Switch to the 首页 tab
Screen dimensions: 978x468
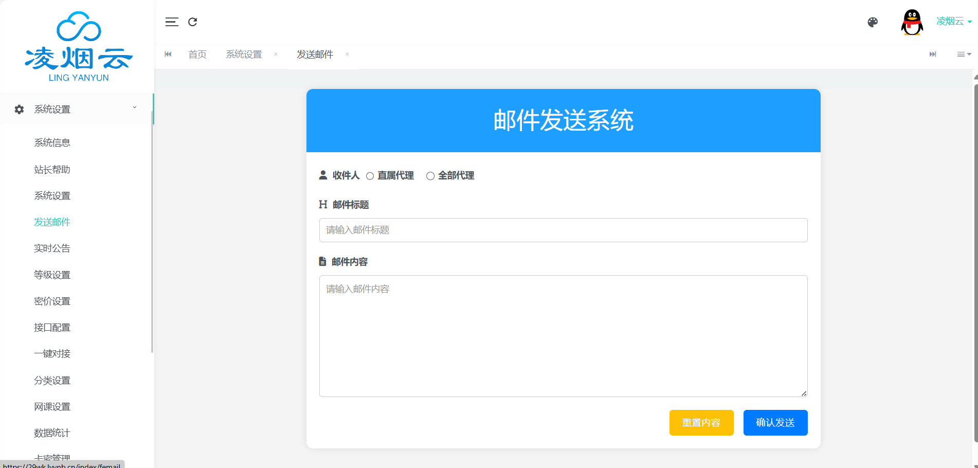point(197,55)
